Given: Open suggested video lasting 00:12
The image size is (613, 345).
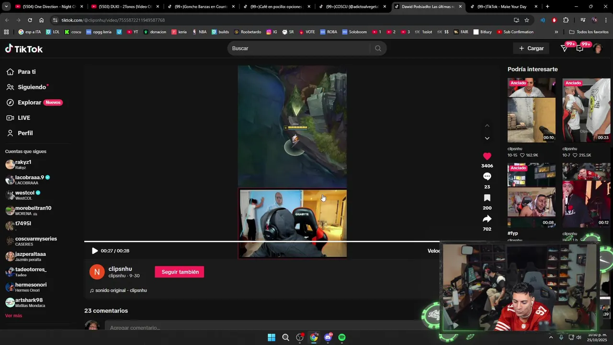Looking at the screenshot, I should click(586, 195).
